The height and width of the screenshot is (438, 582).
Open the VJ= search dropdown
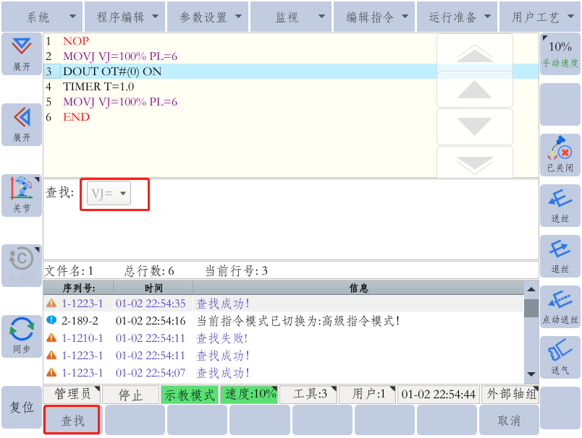pyautogui.click(x=110, y=194)
